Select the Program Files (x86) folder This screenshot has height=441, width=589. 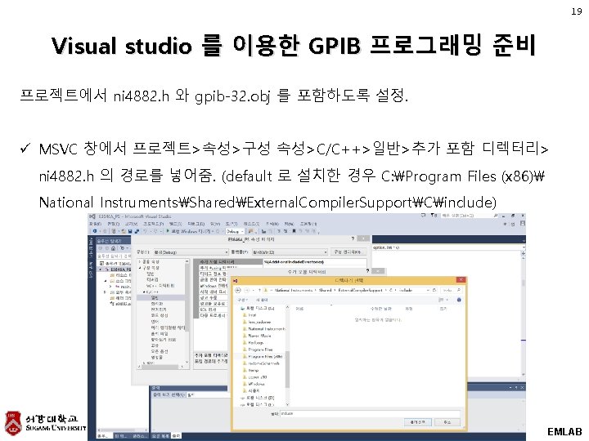pyautogui.click(x=263, y=356)
